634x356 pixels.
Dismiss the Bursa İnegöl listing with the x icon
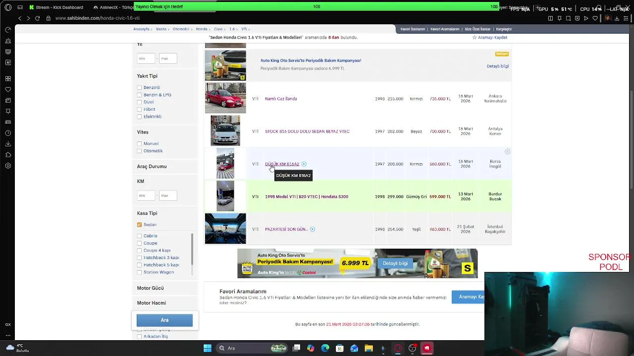click(x=507, y=152)
